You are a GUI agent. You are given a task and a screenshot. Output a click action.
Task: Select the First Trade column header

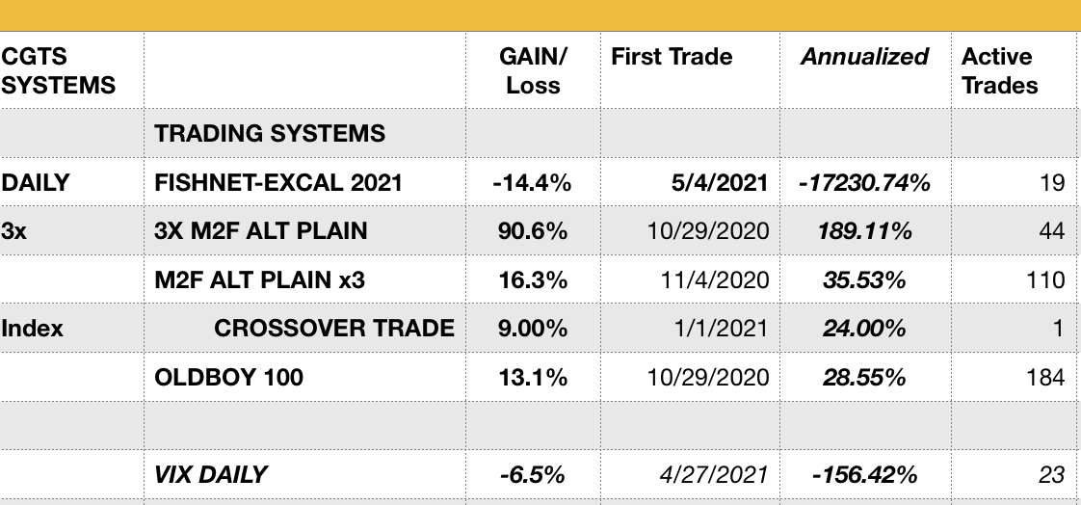[672, 58]
